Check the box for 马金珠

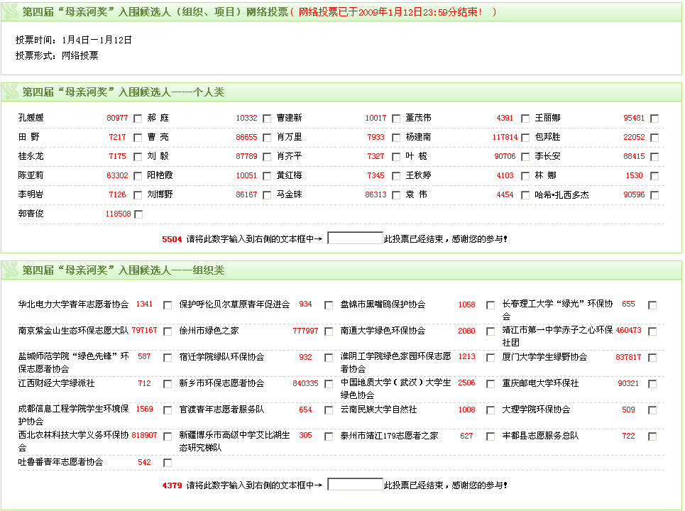pos(396,195)
